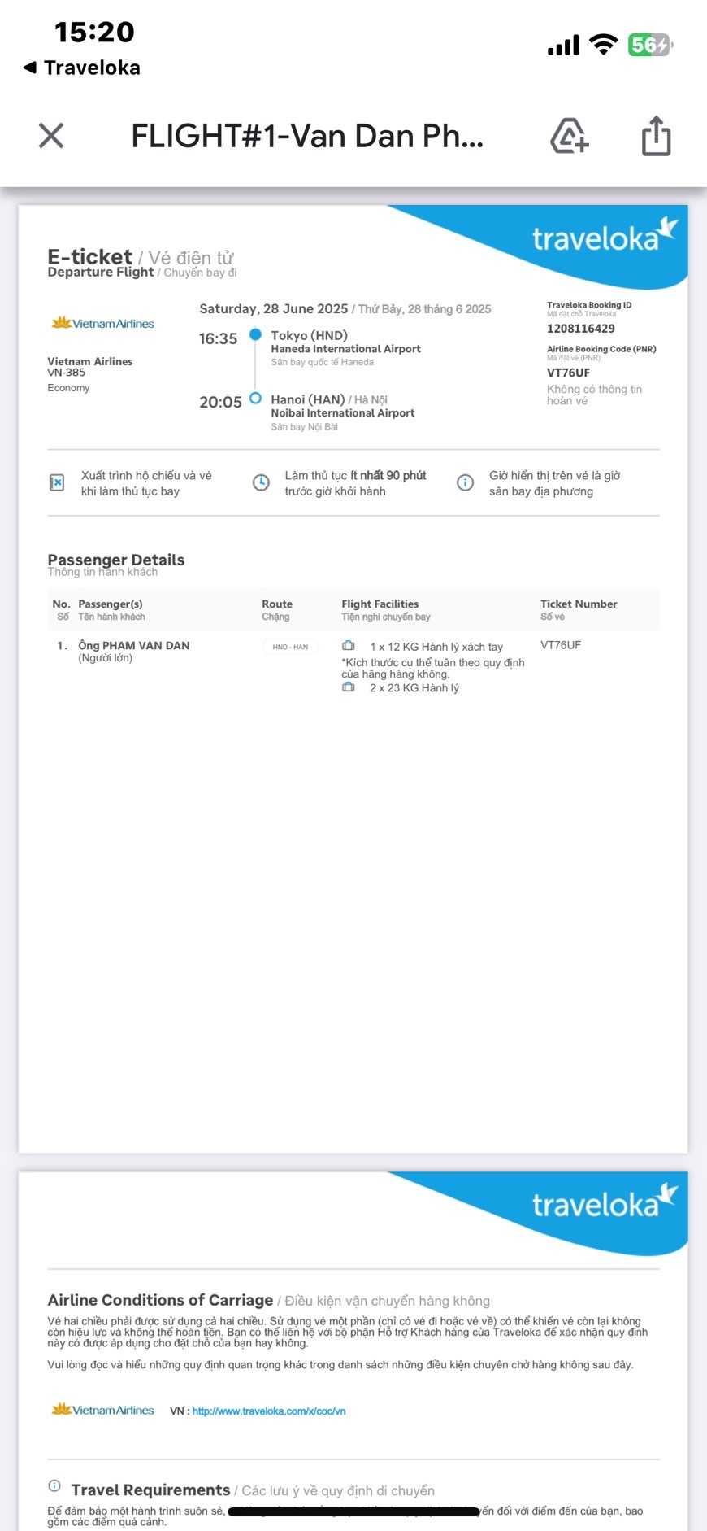The width and height of the screenshot is (707, 1531).
Task: Tap the Traveloka logo on second page
Action: click(603, 1203)
